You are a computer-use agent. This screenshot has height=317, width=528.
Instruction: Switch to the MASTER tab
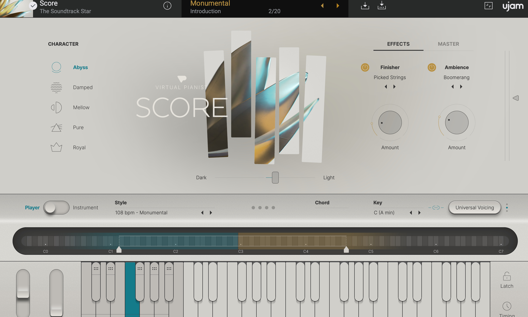tap(448, 44)
